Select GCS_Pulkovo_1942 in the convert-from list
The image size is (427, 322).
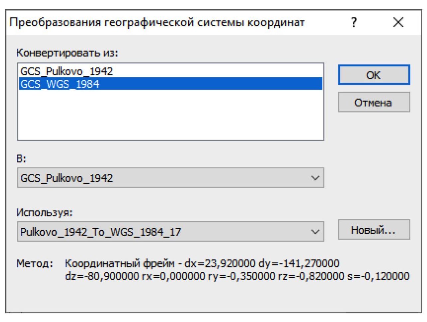click(67, 71)
